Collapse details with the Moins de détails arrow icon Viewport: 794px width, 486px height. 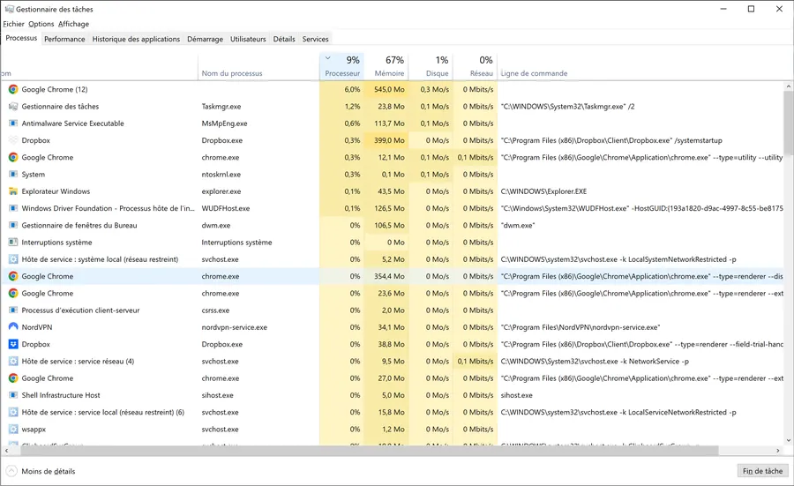[x=11, y=471]
